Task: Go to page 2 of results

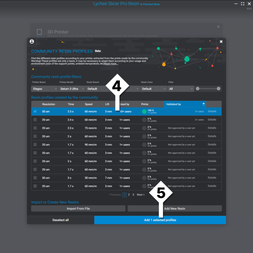Action: 129,195
